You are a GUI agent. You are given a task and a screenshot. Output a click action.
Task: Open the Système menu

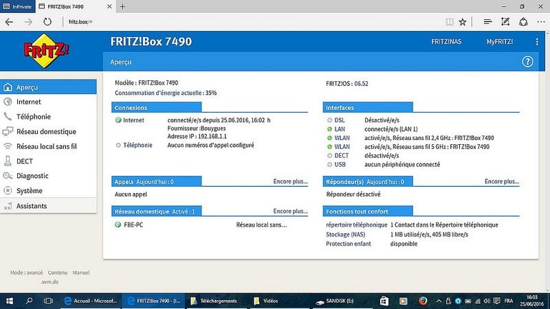pos(48,190)
